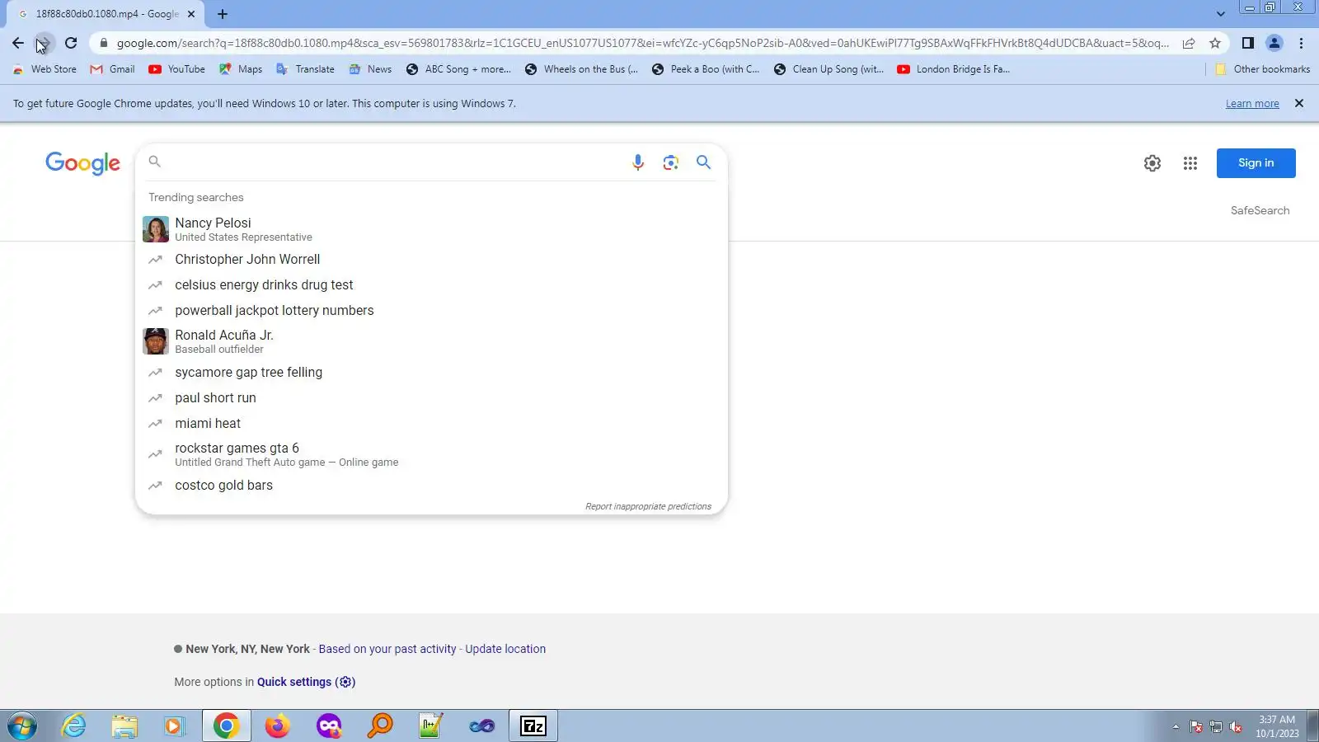The width and height of the screenshot is (1319, 742).
Task: Open the Windows Start menu
Action: (22, 726)
